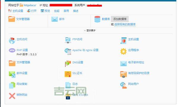Click the SSL证书 certificate icon
The width and height of the screenshot is (178, 107).
tap(68, 74)
